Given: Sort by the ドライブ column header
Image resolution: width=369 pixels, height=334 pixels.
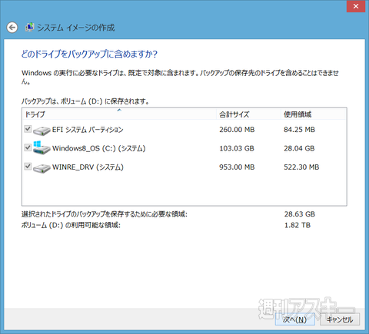Looking at the screenshot, I should pos(119,114).
